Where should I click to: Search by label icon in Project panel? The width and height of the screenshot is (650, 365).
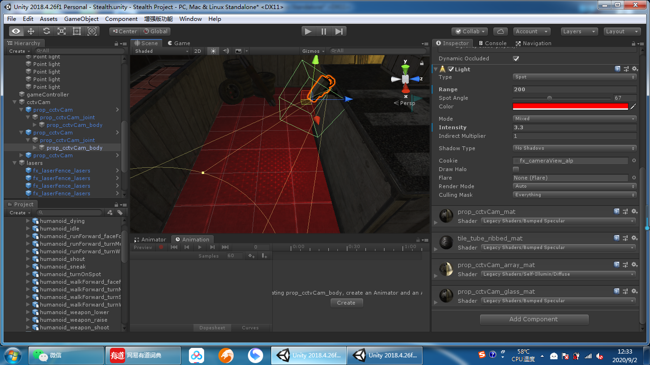click(120, 212)
